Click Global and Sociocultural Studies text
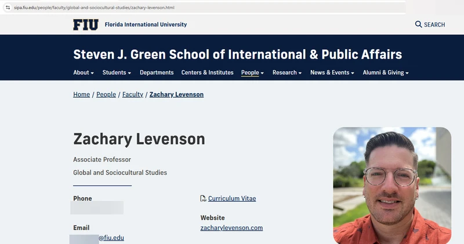Viewport: 464px width, 244px height. (x=120, y=173)
